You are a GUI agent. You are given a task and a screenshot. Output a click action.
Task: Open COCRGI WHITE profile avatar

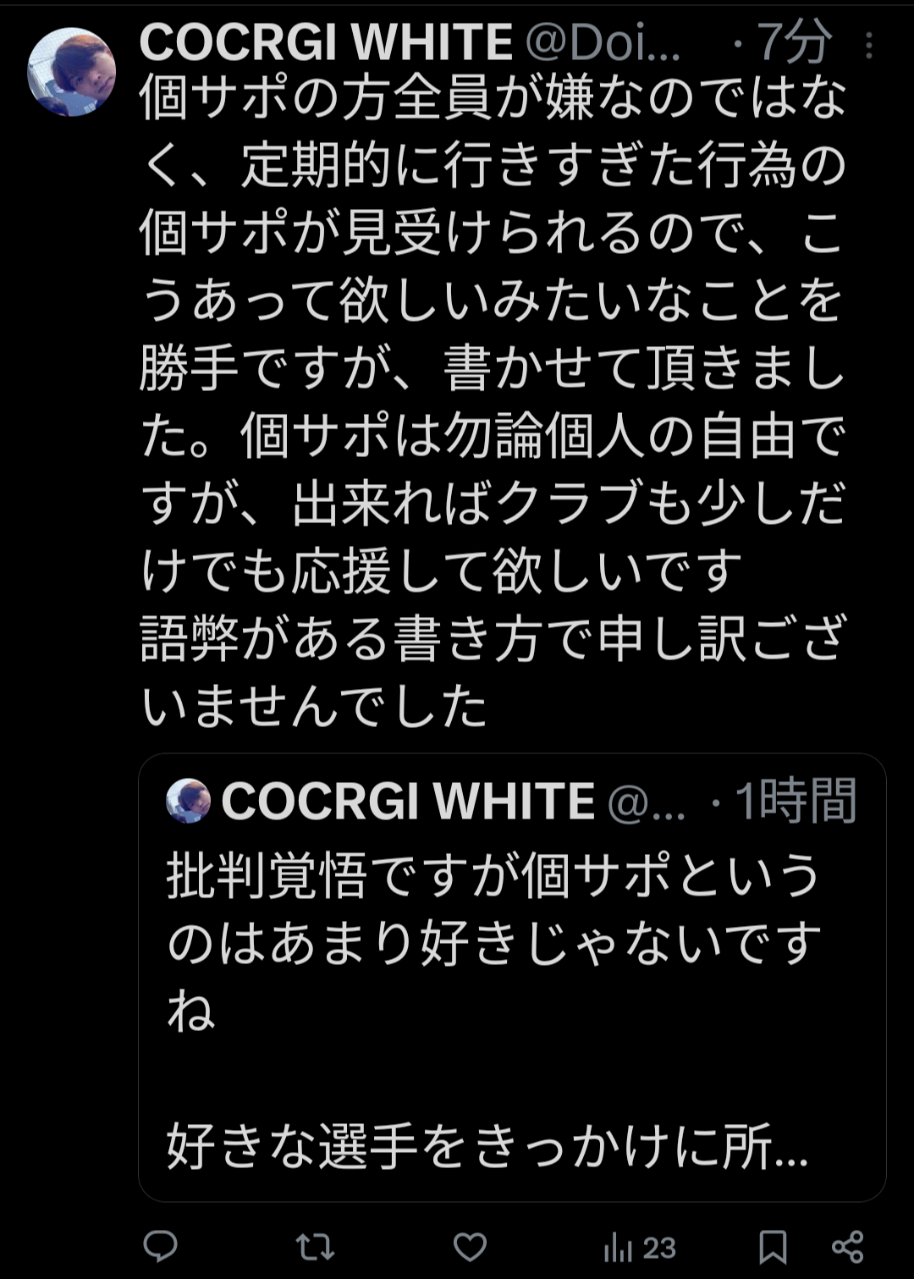coord(72,72)
